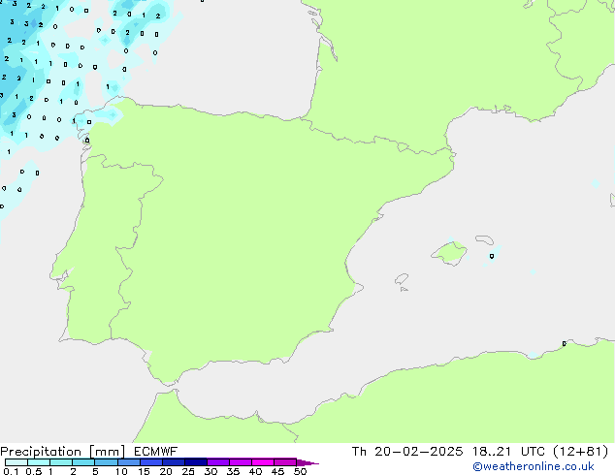This screenshot has width=615, height=475.
Task: Click the 1–2 mm legend swatch
Action: (x=61, y=462)
